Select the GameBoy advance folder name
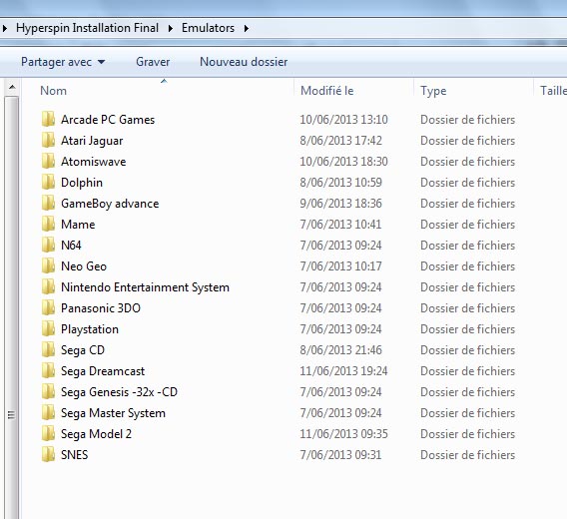Viewport: 567px width, 519px height. pyautogui.click(x=110, y=204)
